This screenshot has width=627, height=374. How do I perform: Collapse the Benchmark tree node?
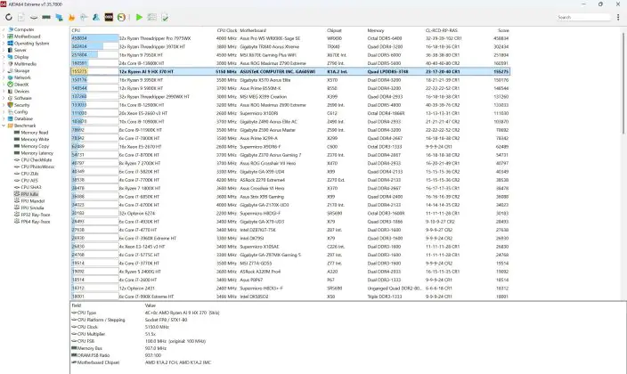pyautogui.click(x=4, y=126)
